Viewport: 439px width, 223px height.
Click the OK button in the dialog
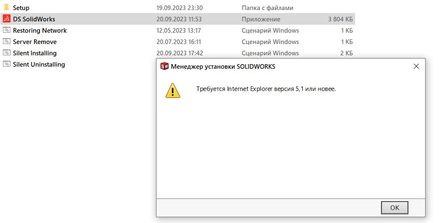pyautogui.click(x=395, y=207)
